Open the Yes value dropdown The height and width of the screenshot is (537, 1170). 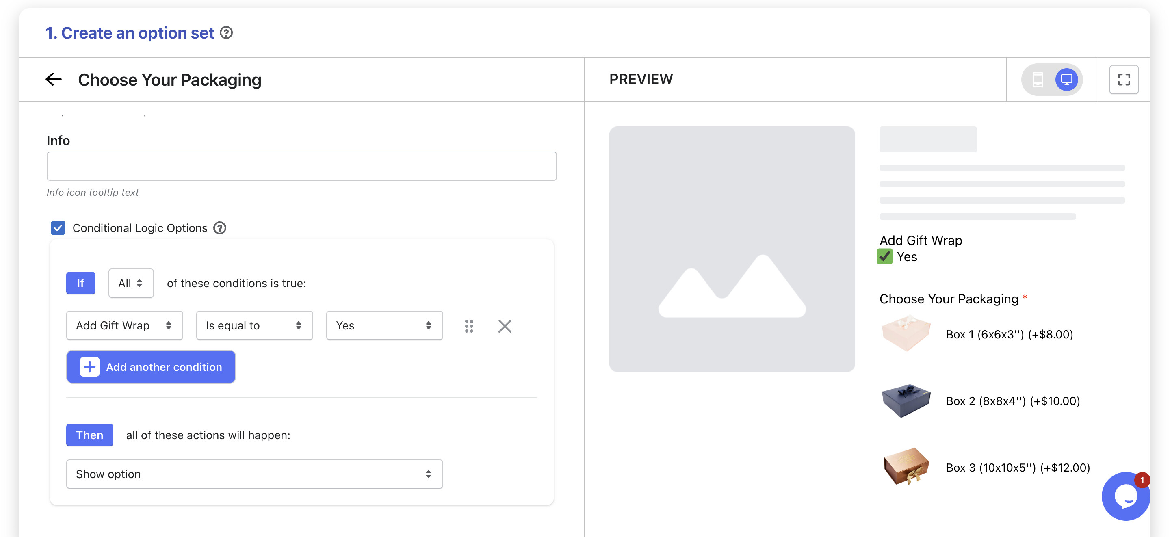pos(384,325)
